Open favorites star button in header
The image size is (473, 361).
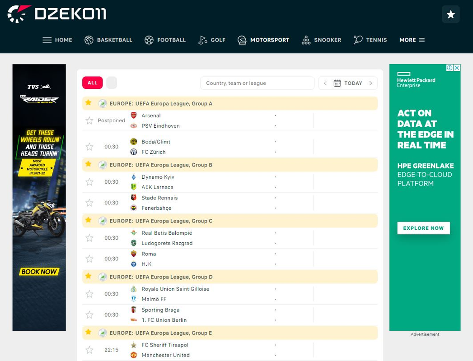(451, 14)
